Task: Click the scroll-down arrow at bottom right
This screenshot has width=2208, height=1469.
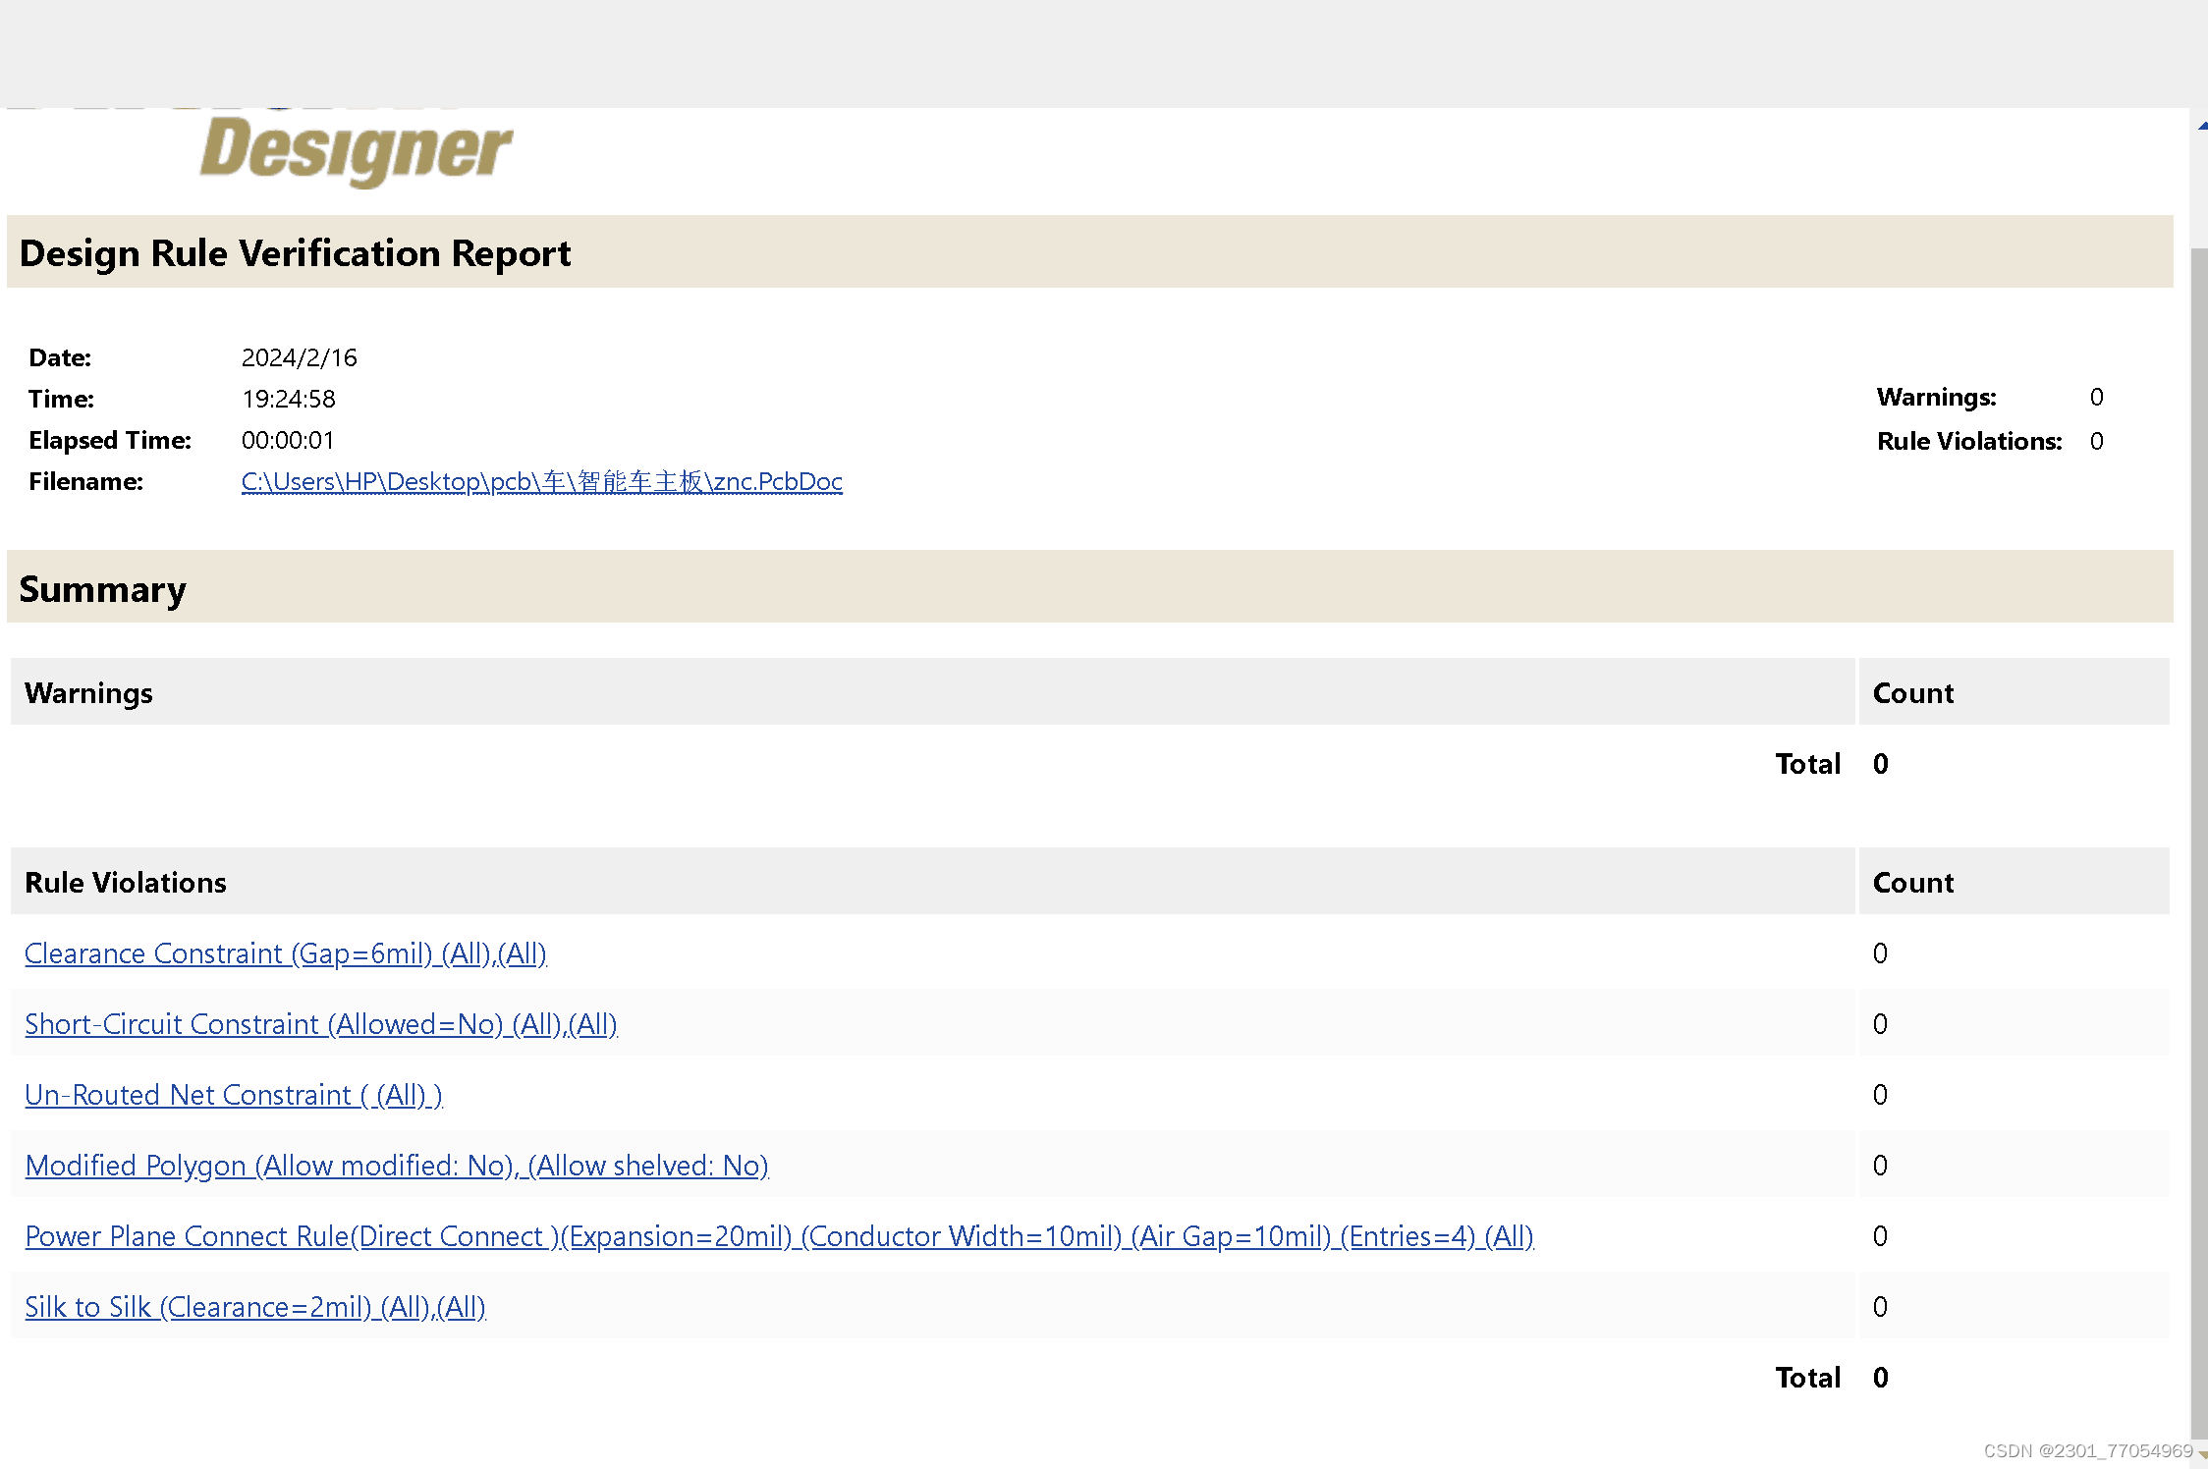Action: coord(2201,1455)
